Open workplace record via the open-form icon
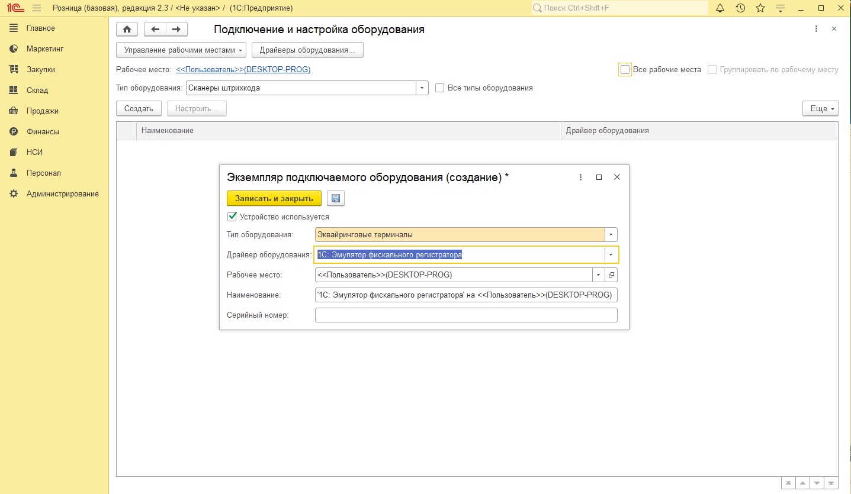 (x=611, y=275)
